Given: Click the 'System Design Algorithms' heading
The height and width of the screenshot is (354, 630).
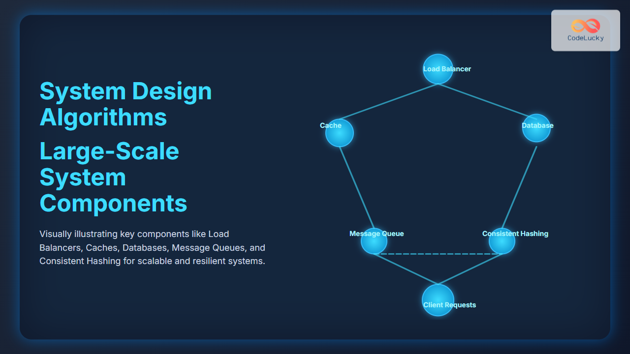Looking at the screenshot, I should click(x=126, y=104).
